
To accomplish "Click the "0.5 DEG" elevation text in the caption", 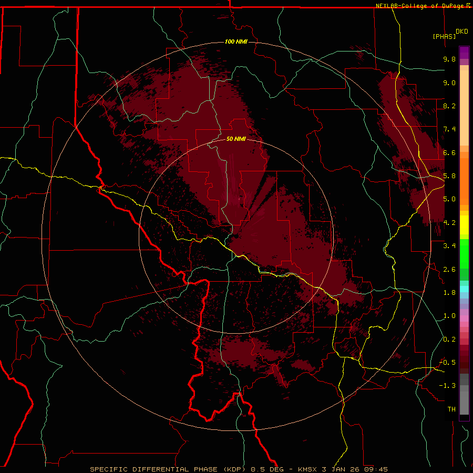I will pyautogui.click(x=268, y=469).
